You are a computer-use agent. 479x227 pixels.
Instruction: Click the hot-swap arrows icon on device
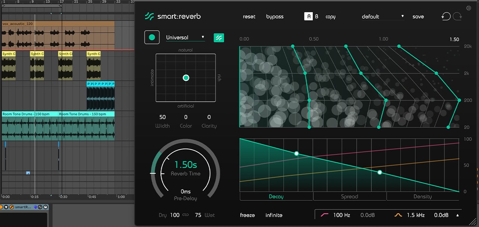(40, 207)
